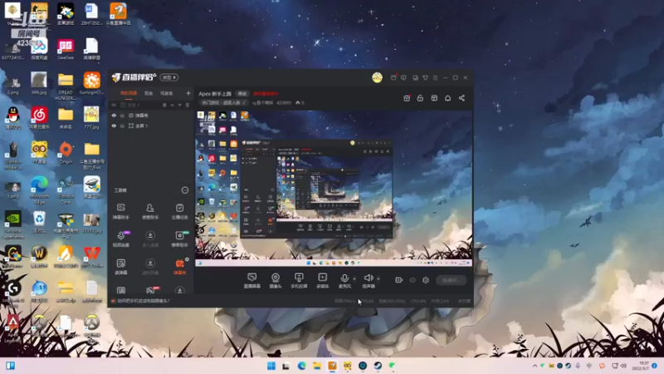The height and width of the screenshot is (374, 664).
Task: Add a 摄像头 camera source
Action: 276,281
